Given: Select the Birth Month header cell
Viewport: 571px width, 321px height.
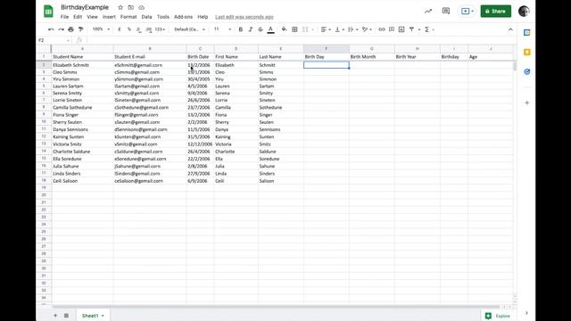Looking at the screenshot, I should (x=372, y=57).
